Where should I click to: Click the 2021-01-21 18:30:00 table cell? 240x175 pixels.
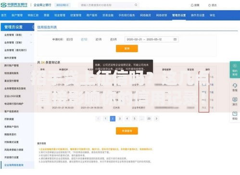63,108
